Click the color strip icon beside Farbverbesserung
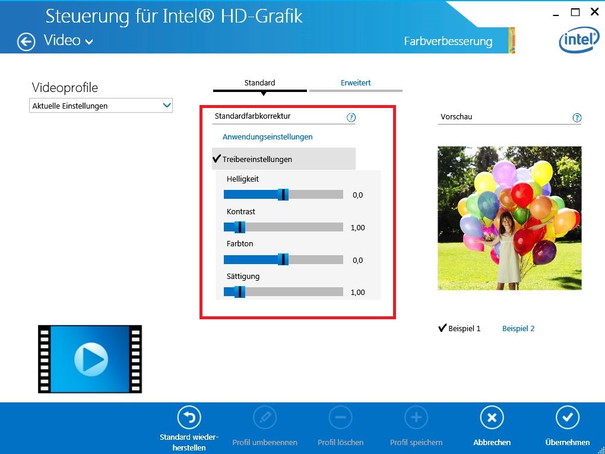 click(512, 40)
